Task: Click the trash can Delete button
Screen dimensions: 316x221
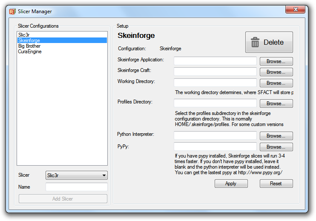Action: point(269,42)
